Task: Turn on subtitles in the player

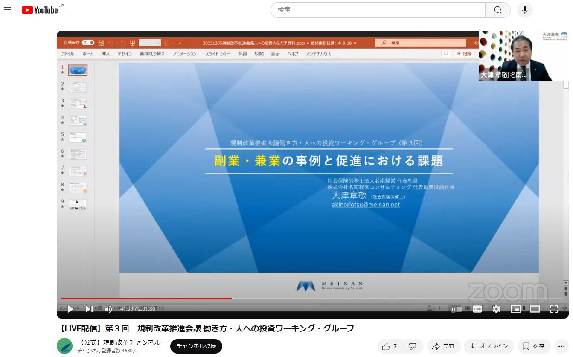Action: [x=477, y=309]
